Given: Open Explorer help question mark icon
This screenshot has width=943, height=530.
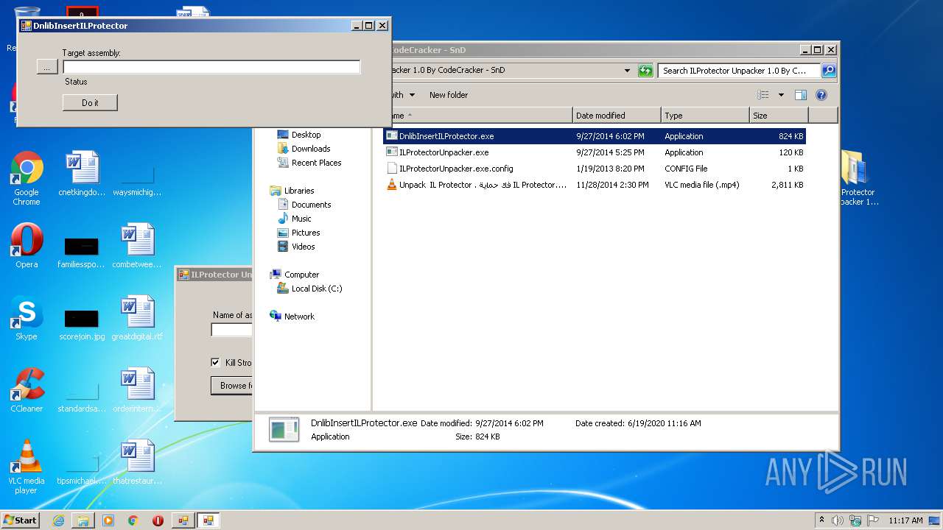Looking at the screenshot, I should coord(821,95).
